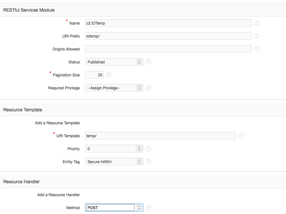Show help for Origins Allowed
This screenshot has width=286, height=214.
tap(256, 49)
